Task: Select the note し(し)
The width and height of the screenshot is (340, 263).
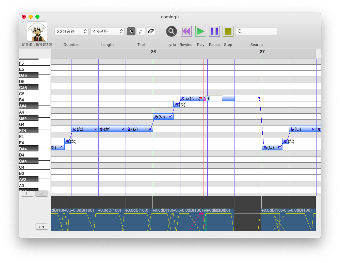Action: point(303,129)
